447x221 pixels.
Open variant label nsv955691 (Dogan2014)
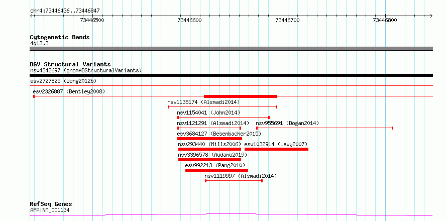point(287,123)
